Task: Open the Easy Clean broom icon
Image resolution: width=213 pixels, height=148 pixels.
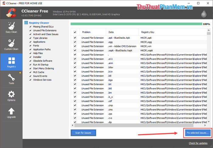Action: (x=11, y=26)
